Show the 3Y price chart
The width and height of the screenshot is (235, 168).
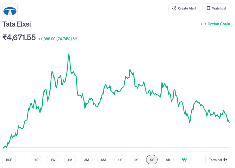pos(136,160)
